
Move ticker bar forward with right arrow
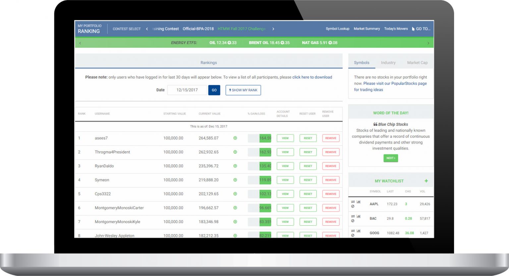tap(428, 43)
